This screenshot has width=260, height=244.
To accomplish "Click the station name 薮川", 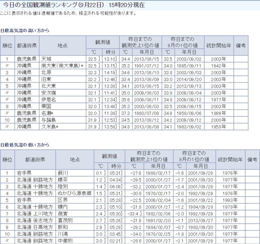I will (x=62, y=173).
